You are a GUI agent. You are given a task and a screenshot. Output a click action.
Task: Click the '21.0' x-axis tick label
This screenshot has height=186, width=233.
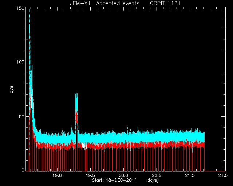point(190,175)
